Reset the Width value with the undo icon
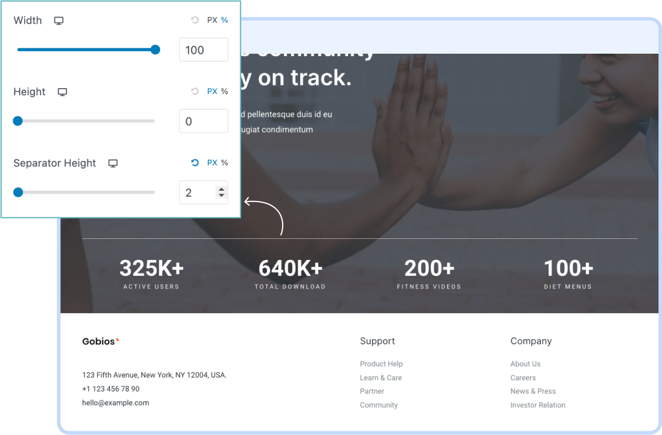Screen dimensions: 662x435 pyautogui.click(x=194, y=20)
